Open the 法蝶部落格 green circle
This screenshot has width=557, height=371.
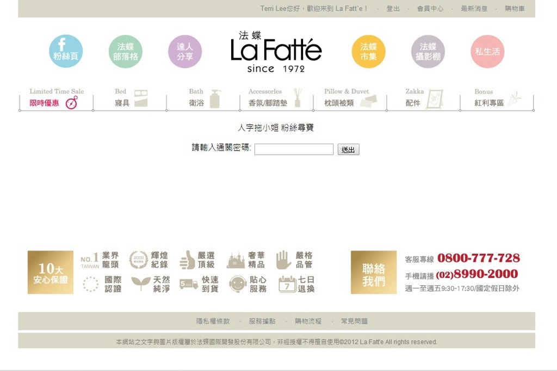(x=126, y=52)
